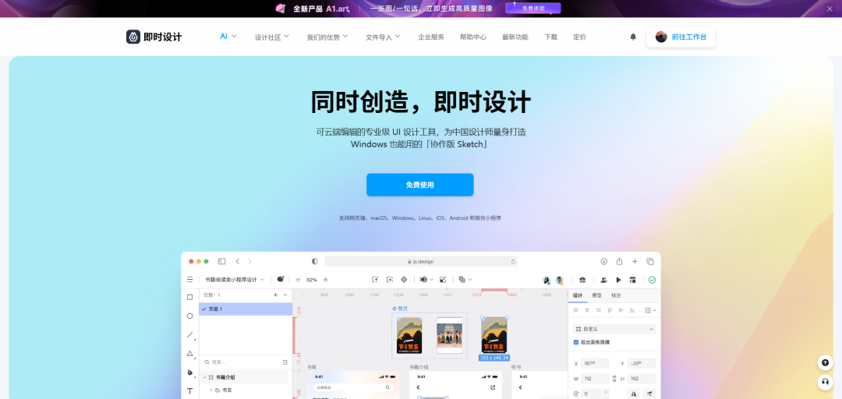Select the Text tool
Viewport: 842px width, 399px height.
pos(189,391)
